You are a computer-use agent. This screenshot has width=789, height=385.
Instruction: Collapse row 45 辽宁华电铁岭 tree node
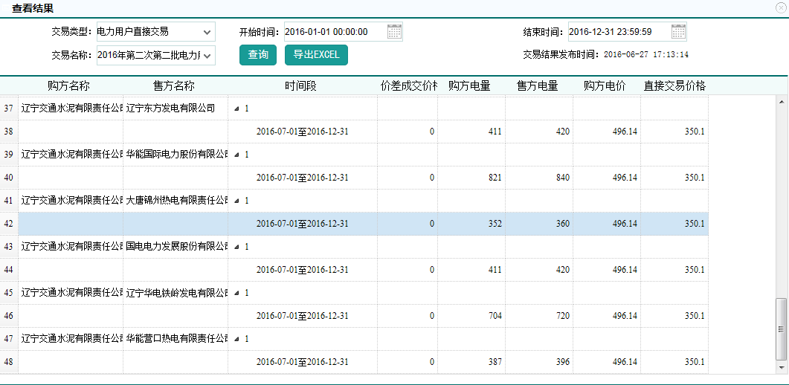[236, 293]
